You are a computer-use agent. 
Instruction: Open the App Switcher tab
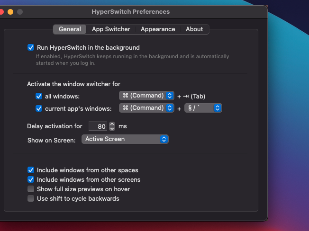(x=111, y=29)
